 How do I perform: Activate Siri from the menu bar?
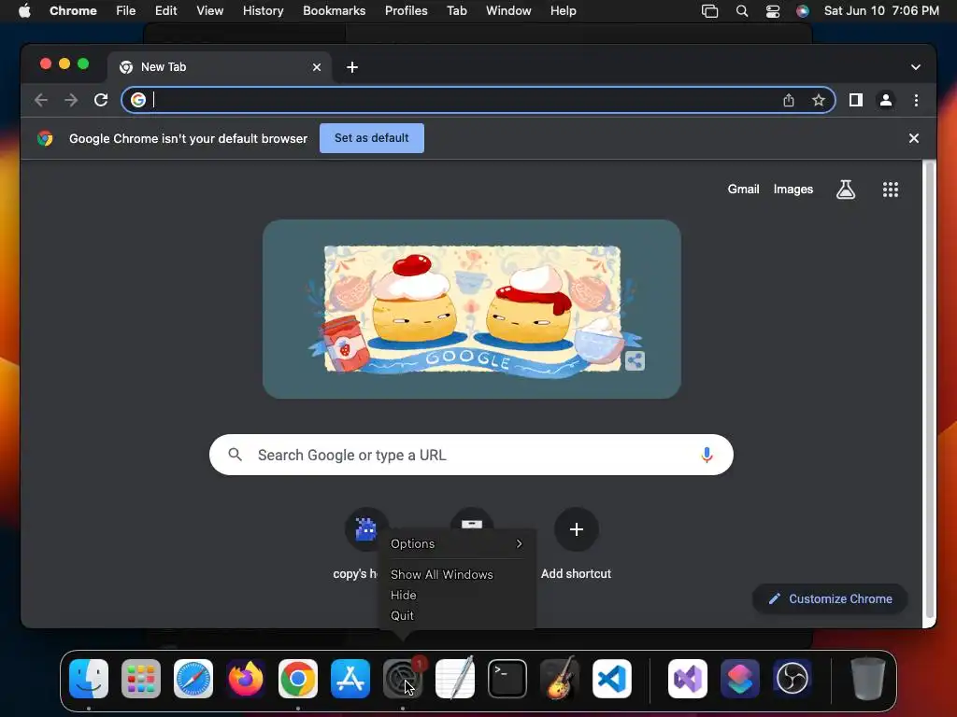pos(803,11)
